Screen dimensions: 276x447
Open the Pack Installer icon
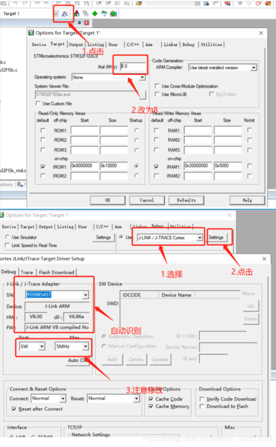[113, 14]
